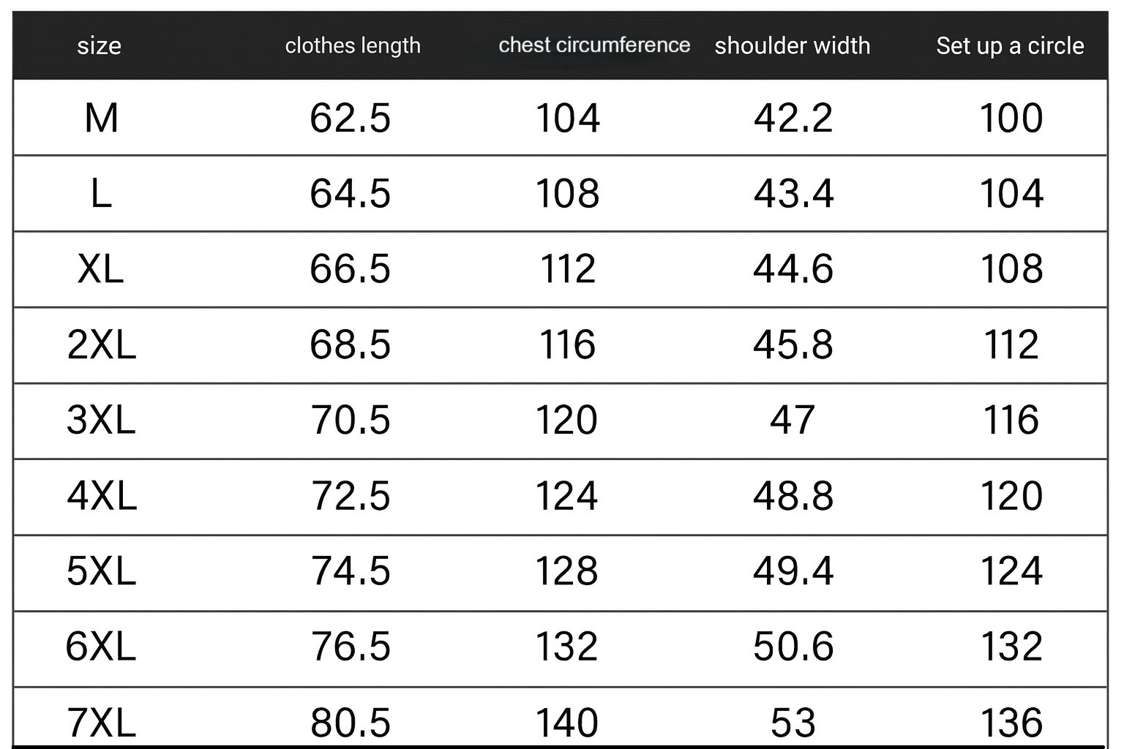
Task: Select the "Set up a circle" header
Action: tap(1010, 46)
